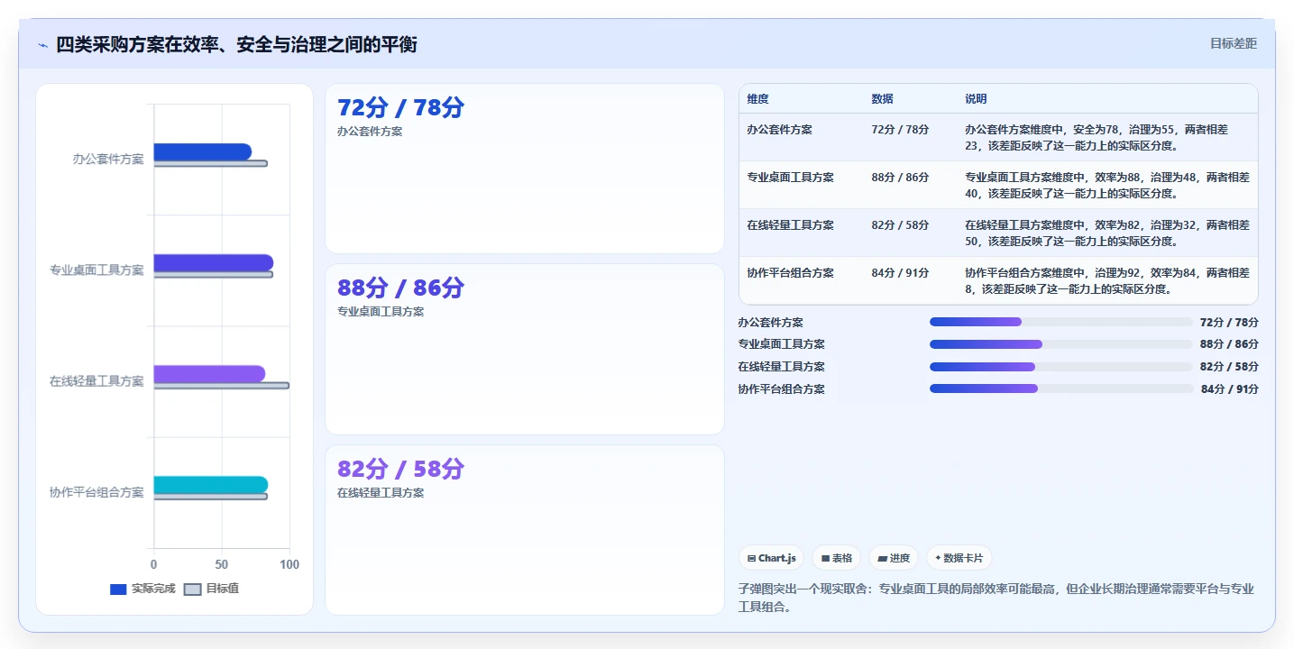Click the 84分 / 91分 value beside the progress bar
The width and height of the screenshot is (1294, 649).
(1230, 389)
